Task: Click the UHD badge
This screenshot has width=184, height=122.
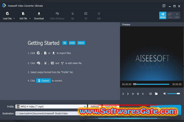Action: (x=72, y=43)
